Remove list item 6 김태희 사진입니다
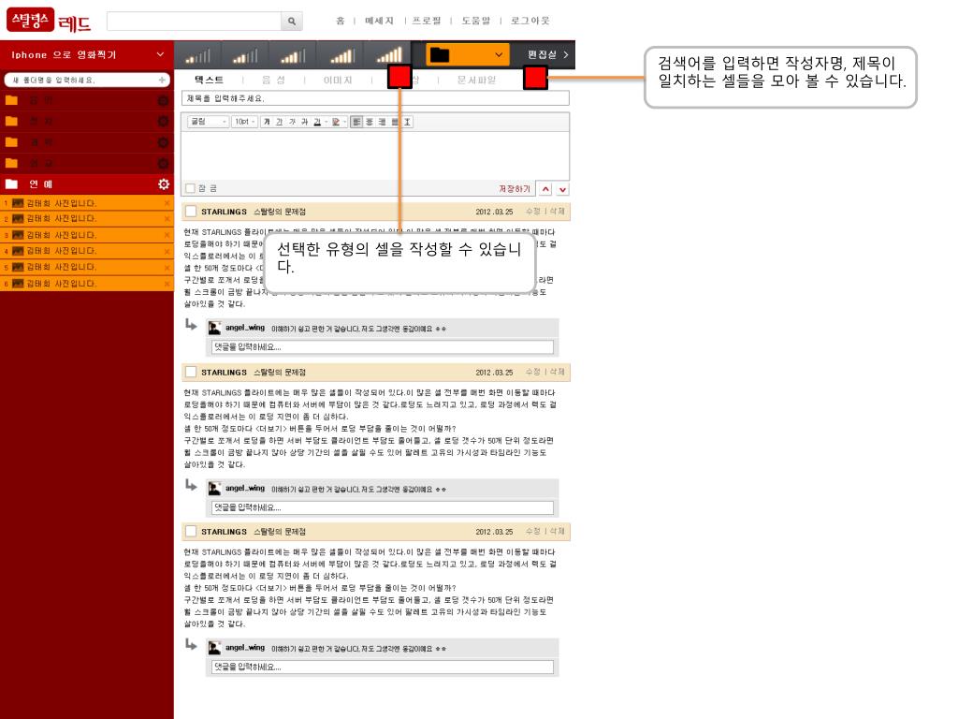 coord(167,284)
